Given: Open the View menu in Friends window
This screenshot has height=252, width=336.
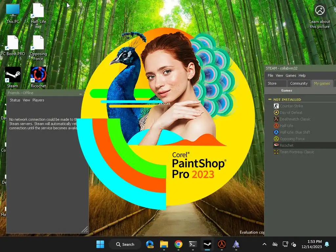Looking at the screenshot, I should [x=26, y=100].
